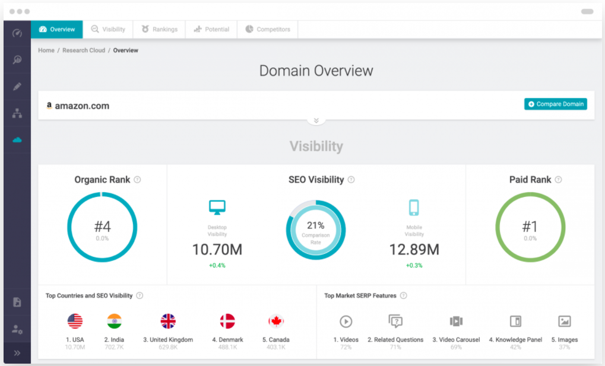Click the '3. United Kingdom' country label
Viewport: 605px width, 366px height.
coord(168,340)
